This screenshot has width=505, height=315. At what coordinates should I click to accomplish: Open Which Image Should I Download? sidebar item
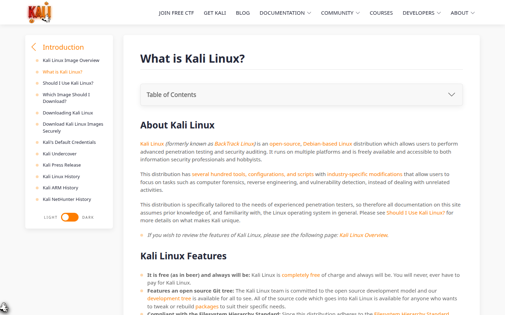point(66,98)
